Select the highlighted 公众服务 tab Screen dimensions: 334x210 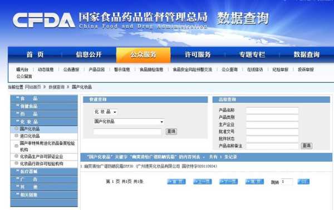pyautogui.click(x=144, y=54)
